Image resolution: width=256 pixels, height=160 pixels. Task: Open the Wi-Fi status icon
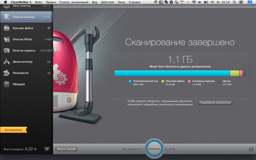coord(194,2)
